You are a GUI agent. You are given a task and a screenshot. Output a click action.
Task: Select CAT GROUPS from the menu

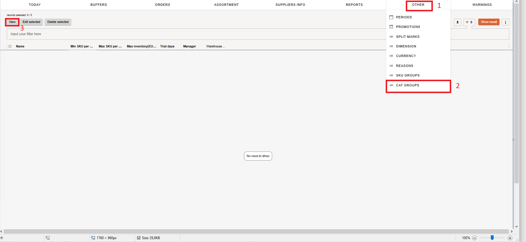[x=408, y=85]
